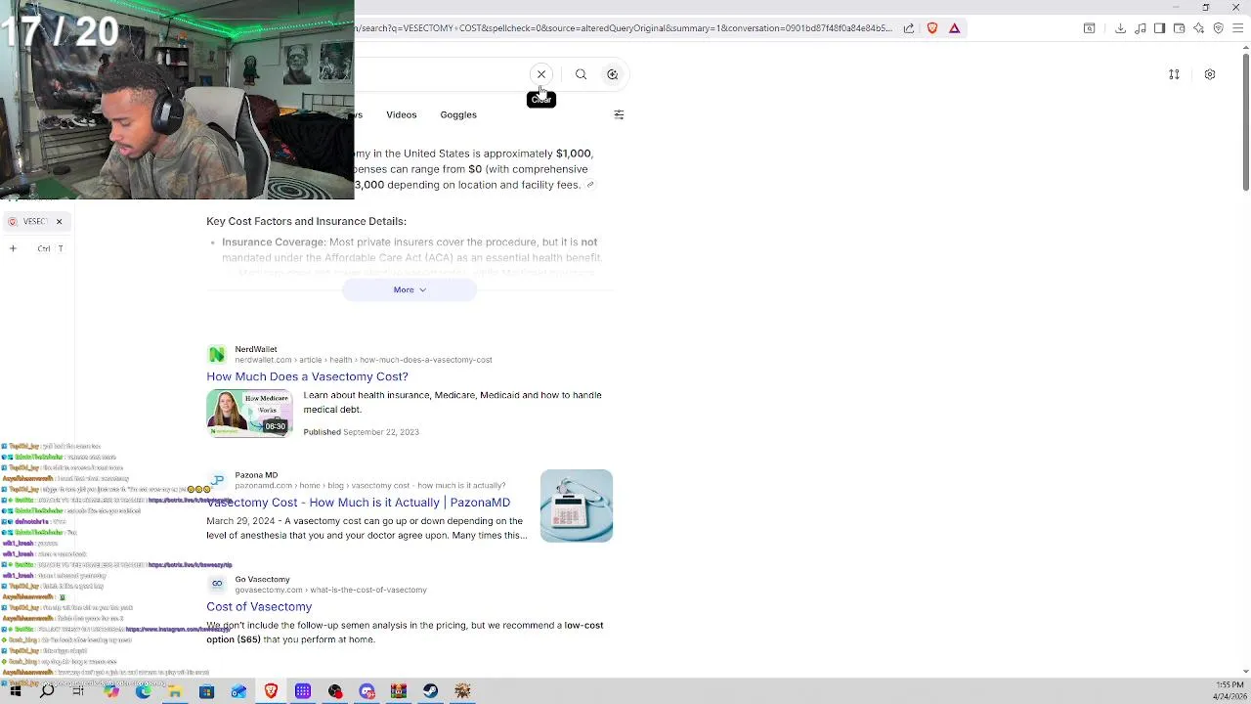
Task: Open Steam from the taskbar
Action: coord(431,691)
